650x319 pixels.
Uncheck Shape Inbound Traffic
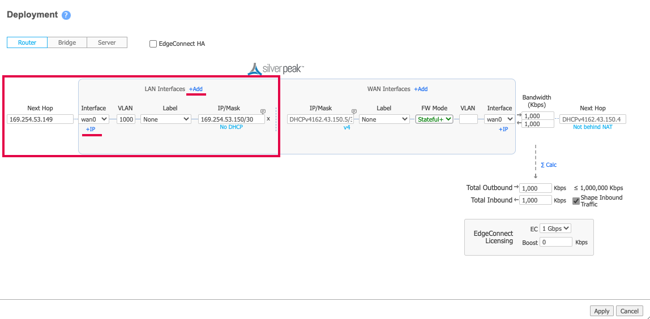(x=576, y=201)
